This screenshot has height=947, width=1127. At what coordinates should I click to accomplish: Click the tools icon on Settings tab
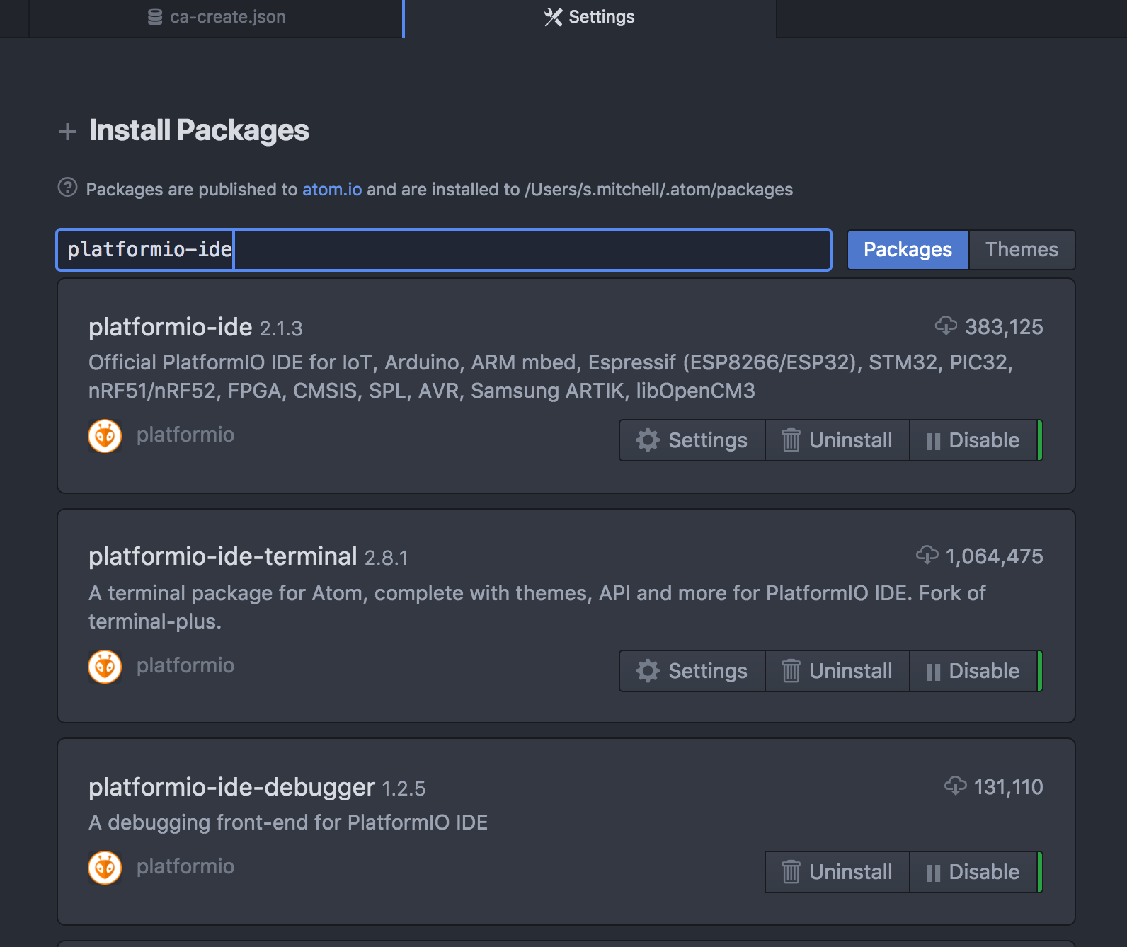click(553, 17)
